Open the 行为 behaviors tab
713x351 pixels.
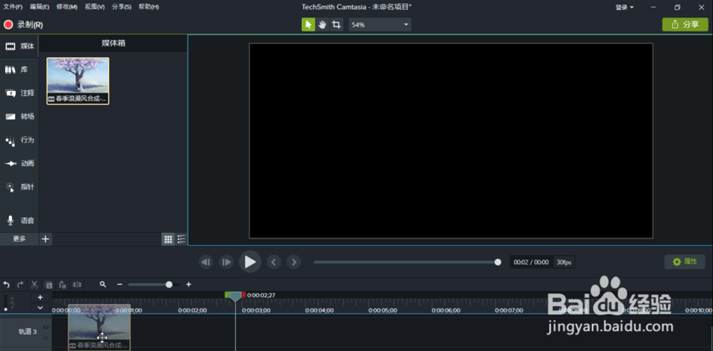click(19, 140)
